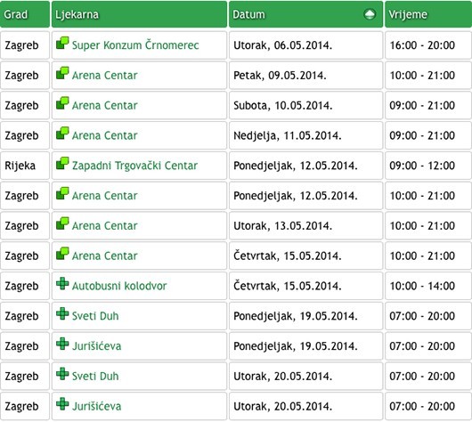Open Arena Centar link for Subota 10.05.2014
Screen dimensions: 472x422
tap(105, 105)
